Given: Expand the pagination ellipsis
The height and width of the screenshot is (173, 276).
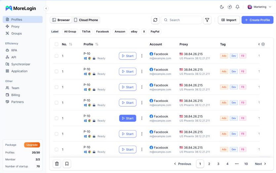Looking at the screenshot, I should [x=237, y=164].
